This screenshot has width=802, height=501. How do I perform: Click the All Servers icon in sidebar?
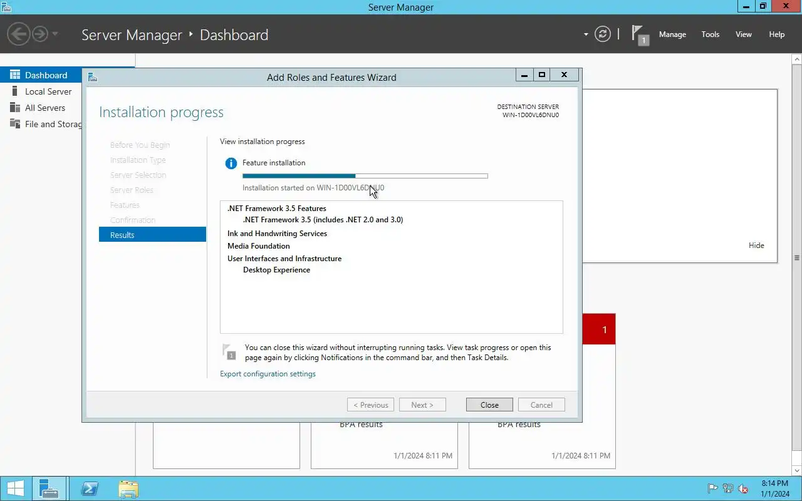(15, 108)
